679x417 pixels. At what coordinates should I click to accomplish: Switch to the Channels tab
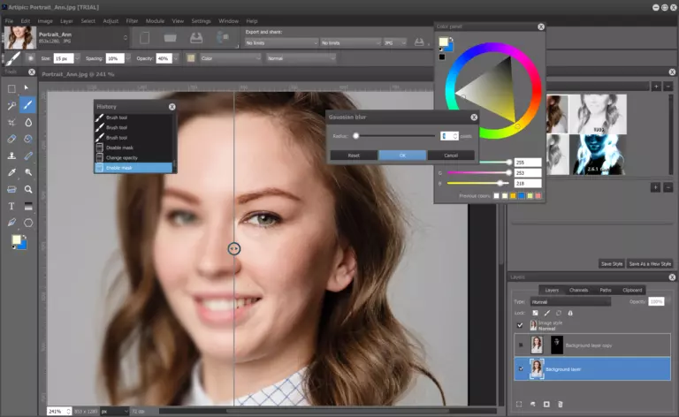click(578, 290)
